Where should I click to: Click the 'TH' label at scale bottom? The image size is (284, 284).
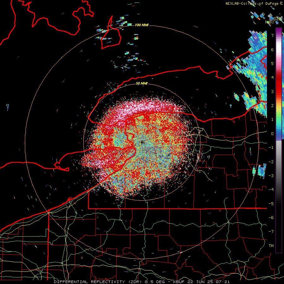(271, 246)
